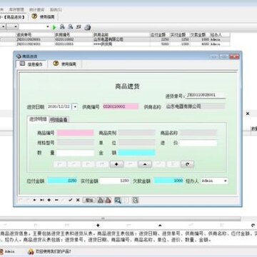Click the first printer icon in dialog bottom toolbar
This screenshot has width=257, height=257.
[101, 200]
